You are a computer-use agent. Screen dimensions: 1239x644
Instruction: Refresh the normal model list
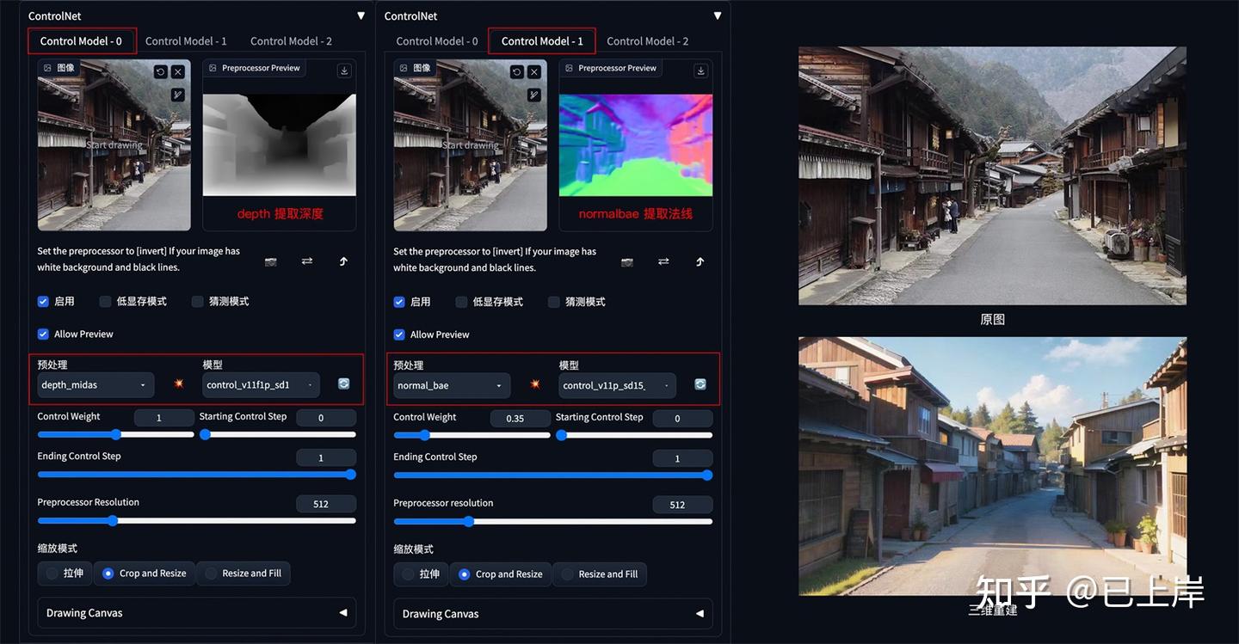pos(700,385)
